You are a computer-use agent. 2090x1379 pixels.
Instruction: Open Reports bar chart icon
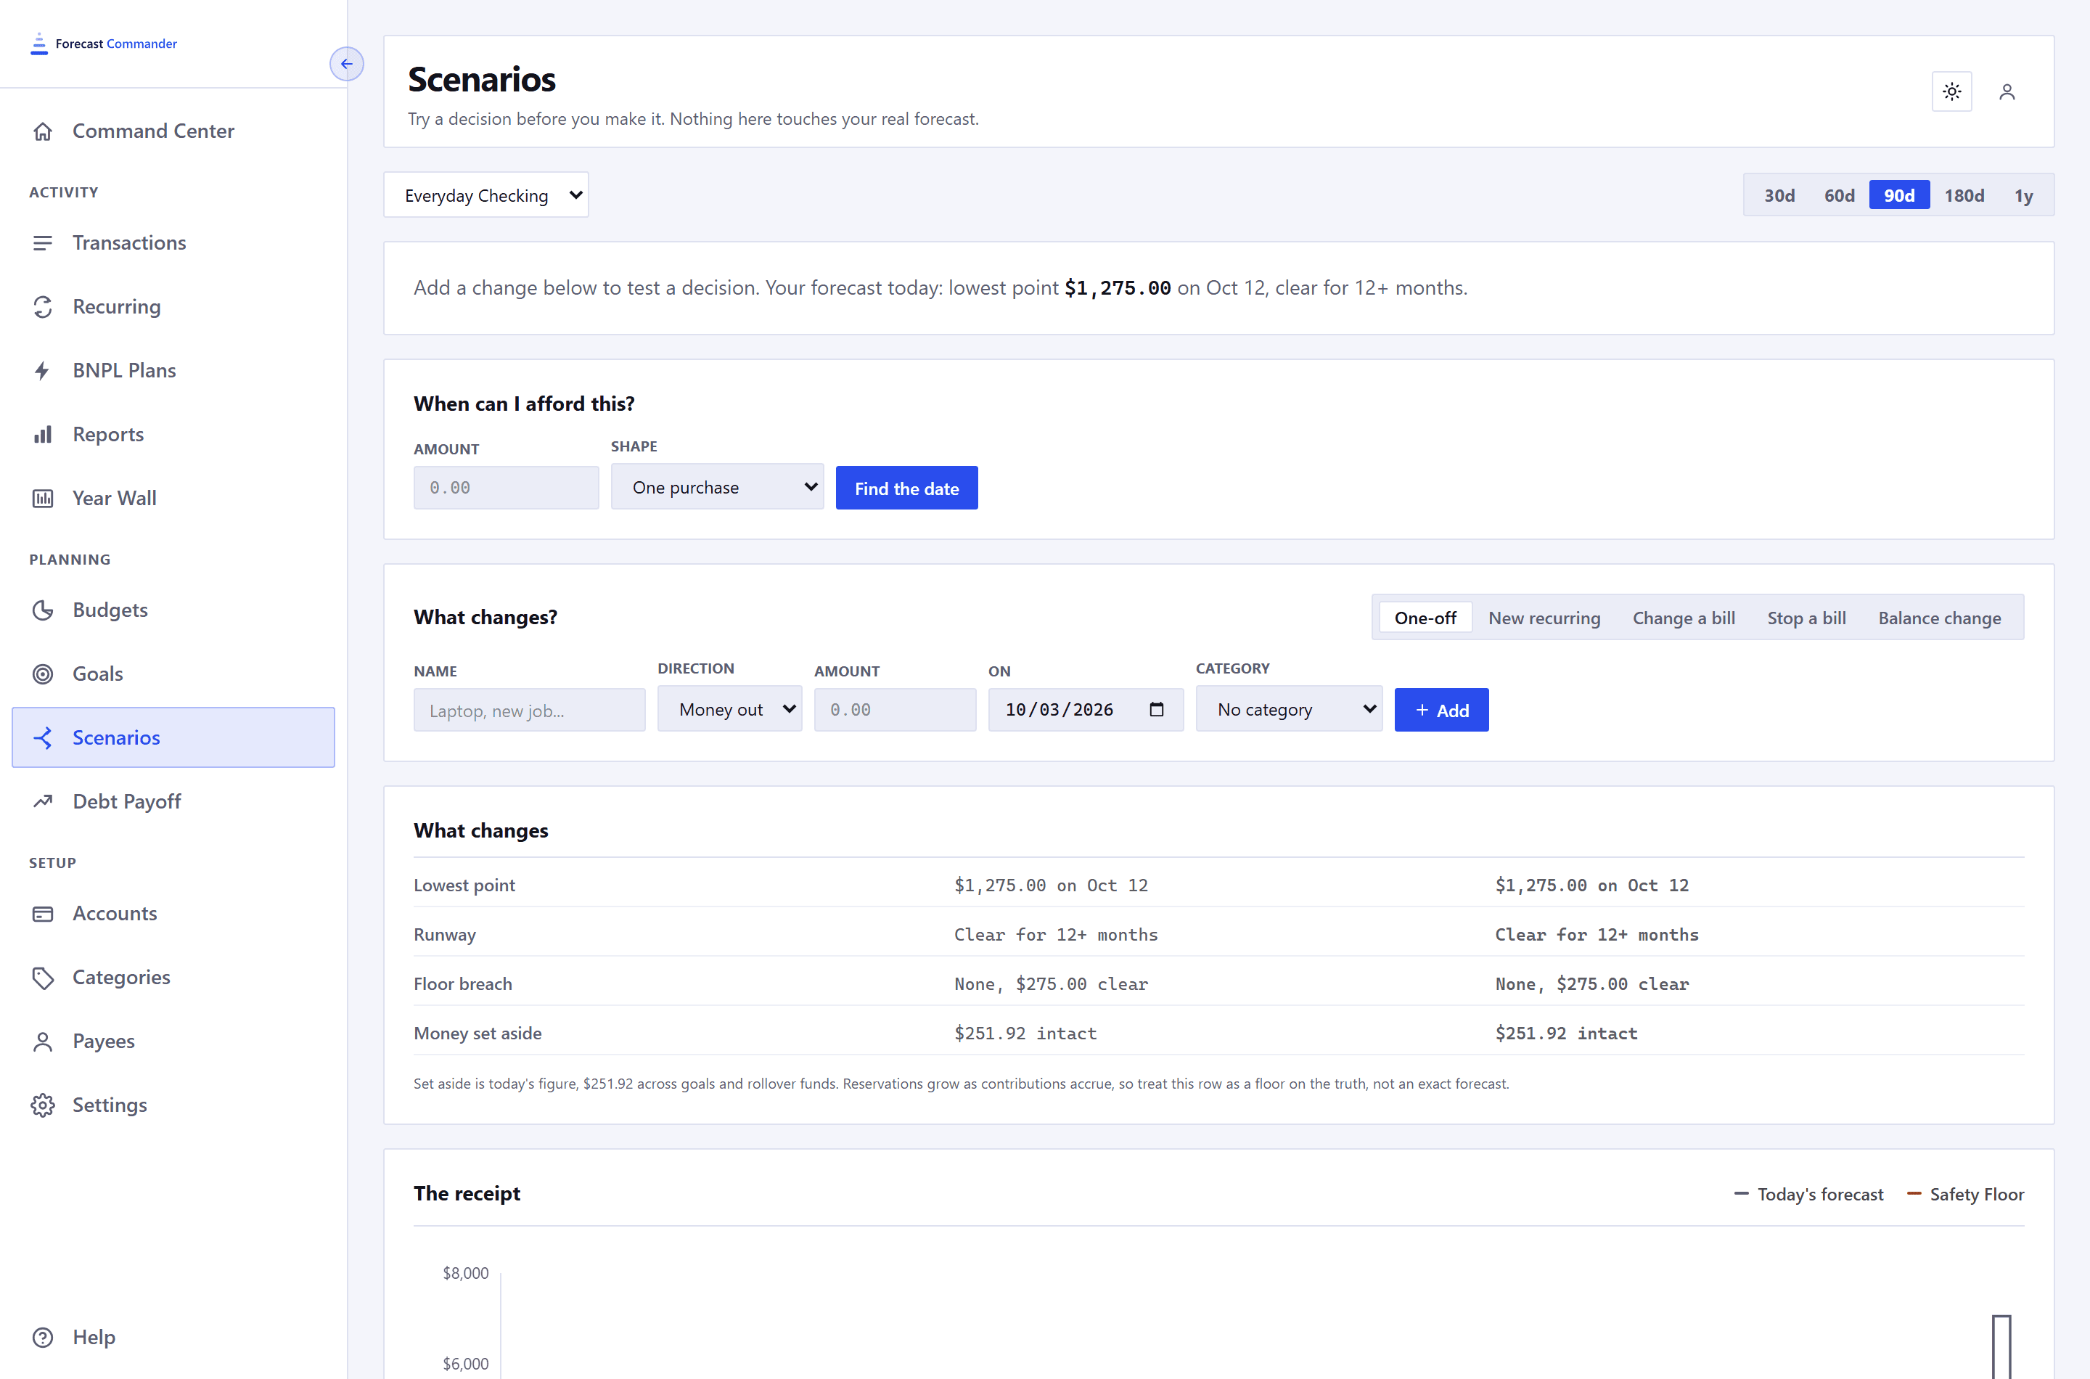pyautogui.click(x=42, y=435)
